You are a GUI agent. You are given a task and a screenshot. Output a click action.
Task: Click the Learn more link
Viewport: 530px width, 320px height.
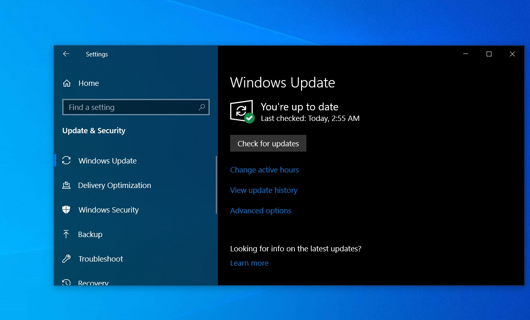[249, 263]
